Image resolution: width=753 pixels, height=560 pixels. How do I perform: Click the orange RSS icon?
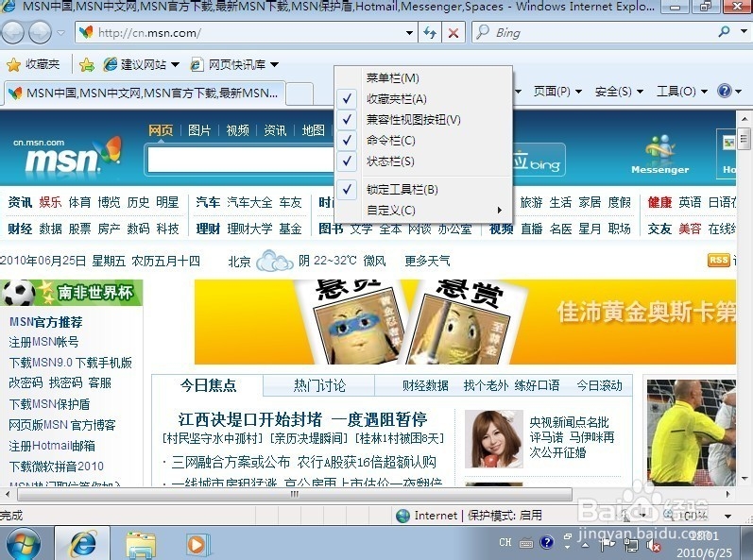point(718,260)
